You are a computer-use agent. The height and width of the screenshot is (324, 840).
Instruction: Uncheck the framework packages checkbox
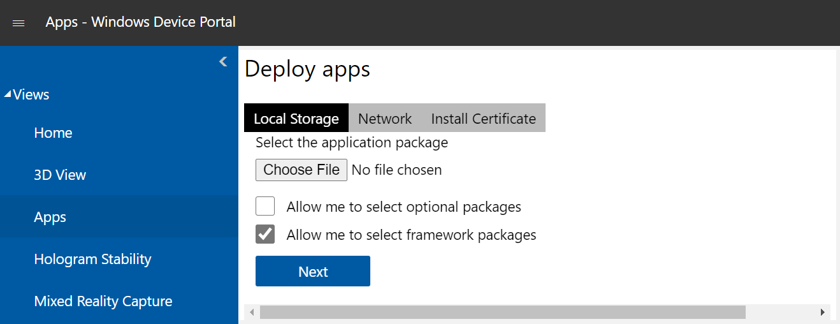(x=265, y=235)
